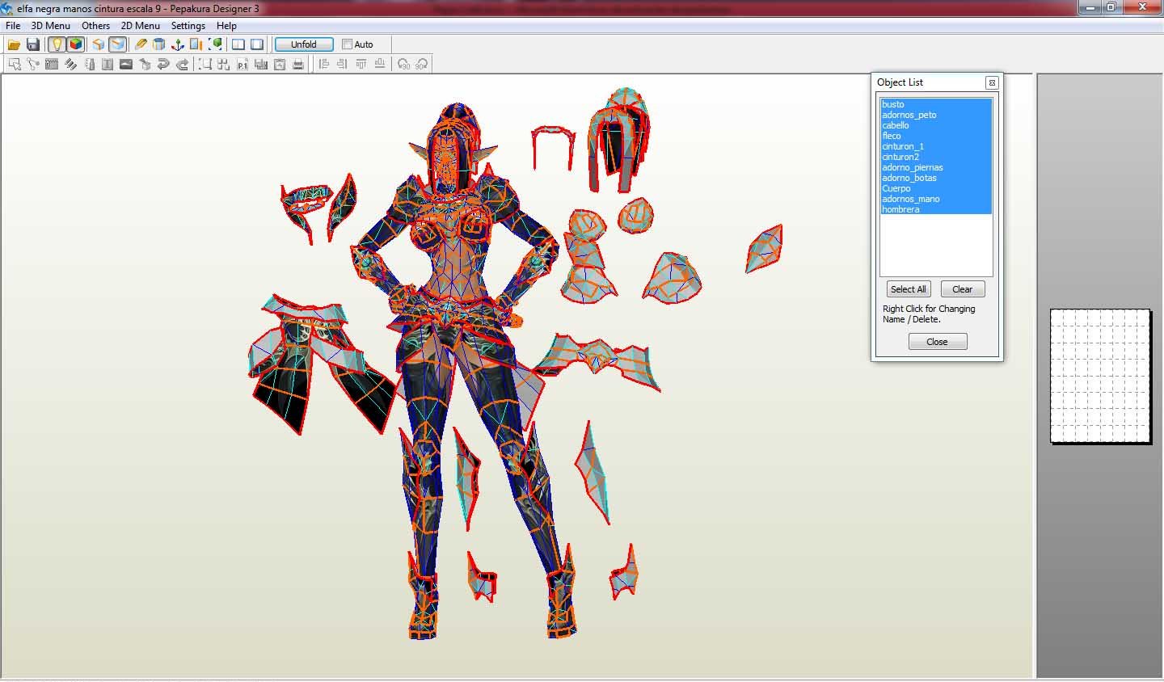Click the align right icon
Viewport: 1164px width, 682px height.
(342, 64)
